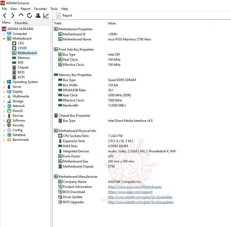Expand the Storage node
The width and height of the screenshot is (231, 227).
pos(4,101)
